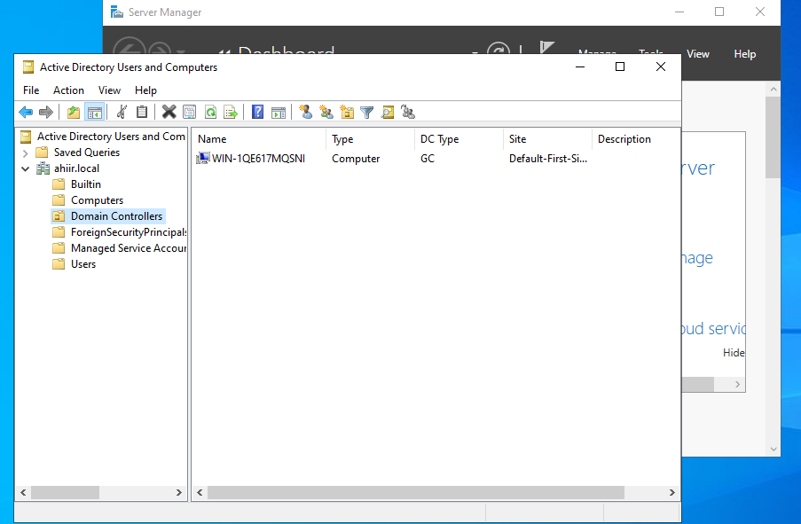Sort by the Description column header
Viewport: 801px width, 524px height.
click(x=636, y=139)
